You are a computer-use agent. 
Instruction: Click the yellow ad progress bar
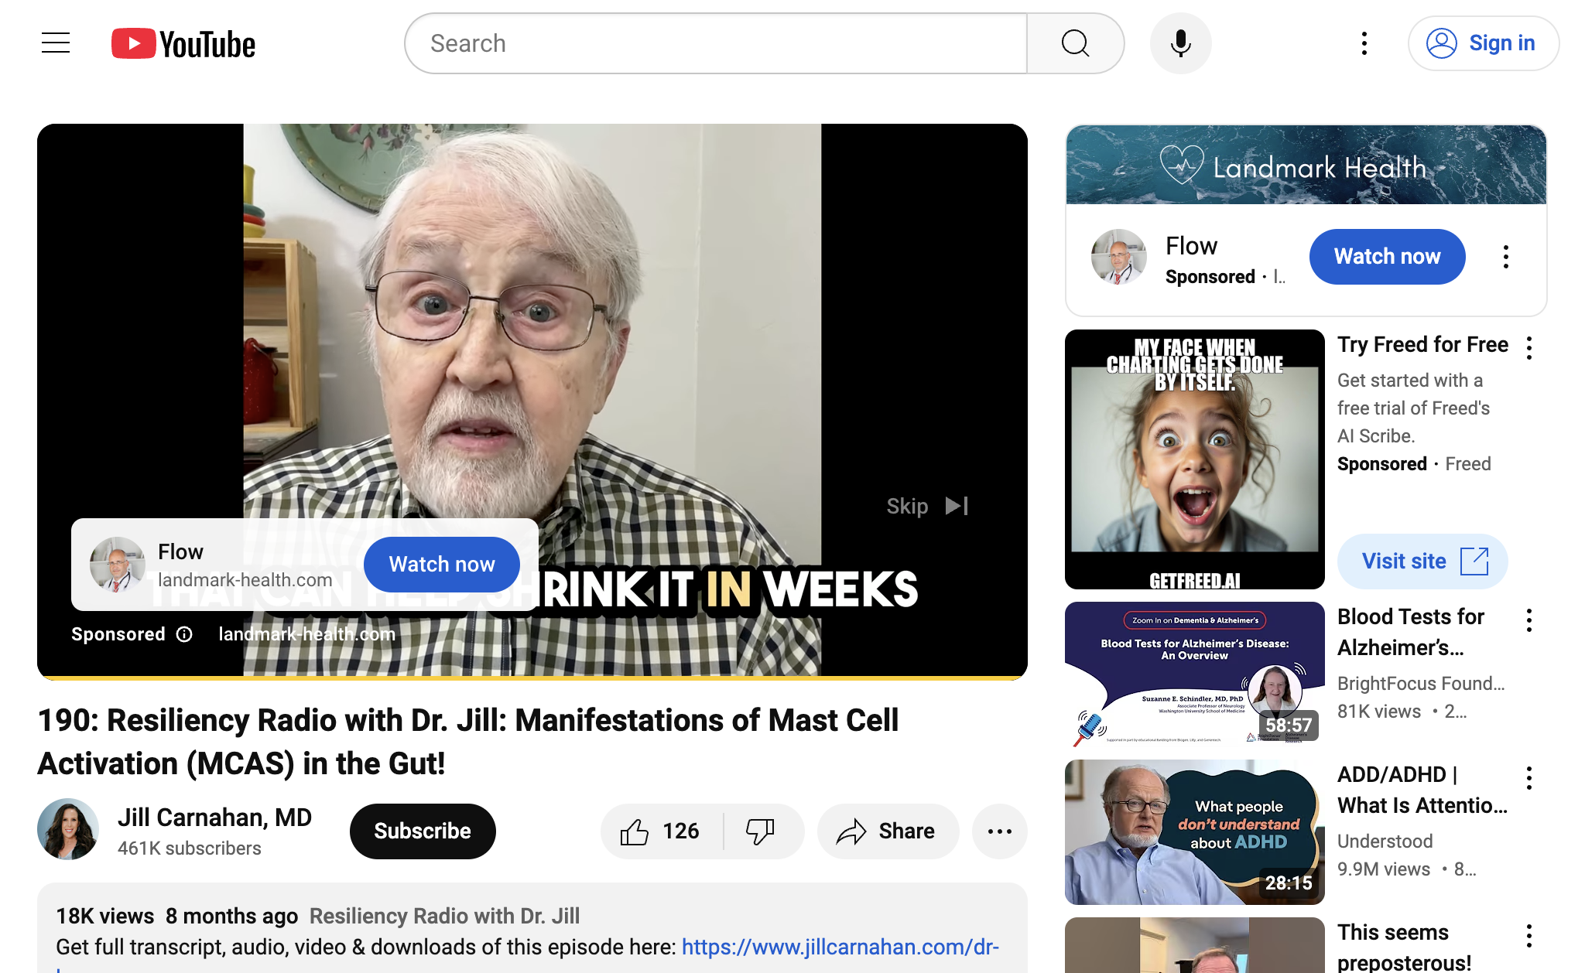[532, 678]
